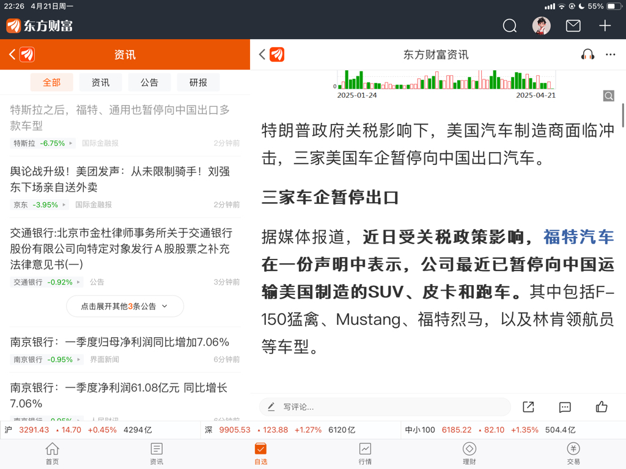Expand 点击展开其他3条公告
Viewport: 626px width, 469px height.
point(125,307)
